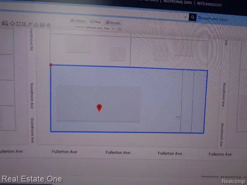Select the rectangle draw tool
247x185 pixels.
point(19,24)
